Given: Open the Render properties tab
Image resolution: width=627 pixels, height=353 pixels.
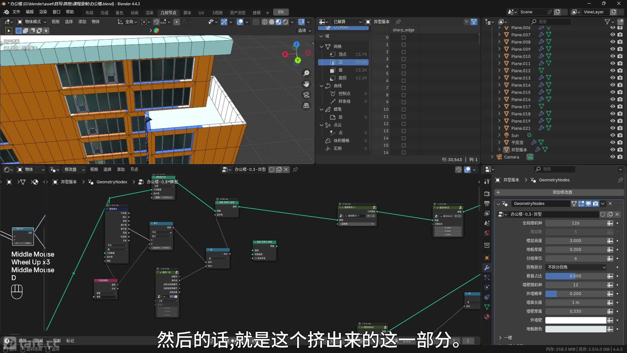Looking at the screenshot, I should point(487,193).
